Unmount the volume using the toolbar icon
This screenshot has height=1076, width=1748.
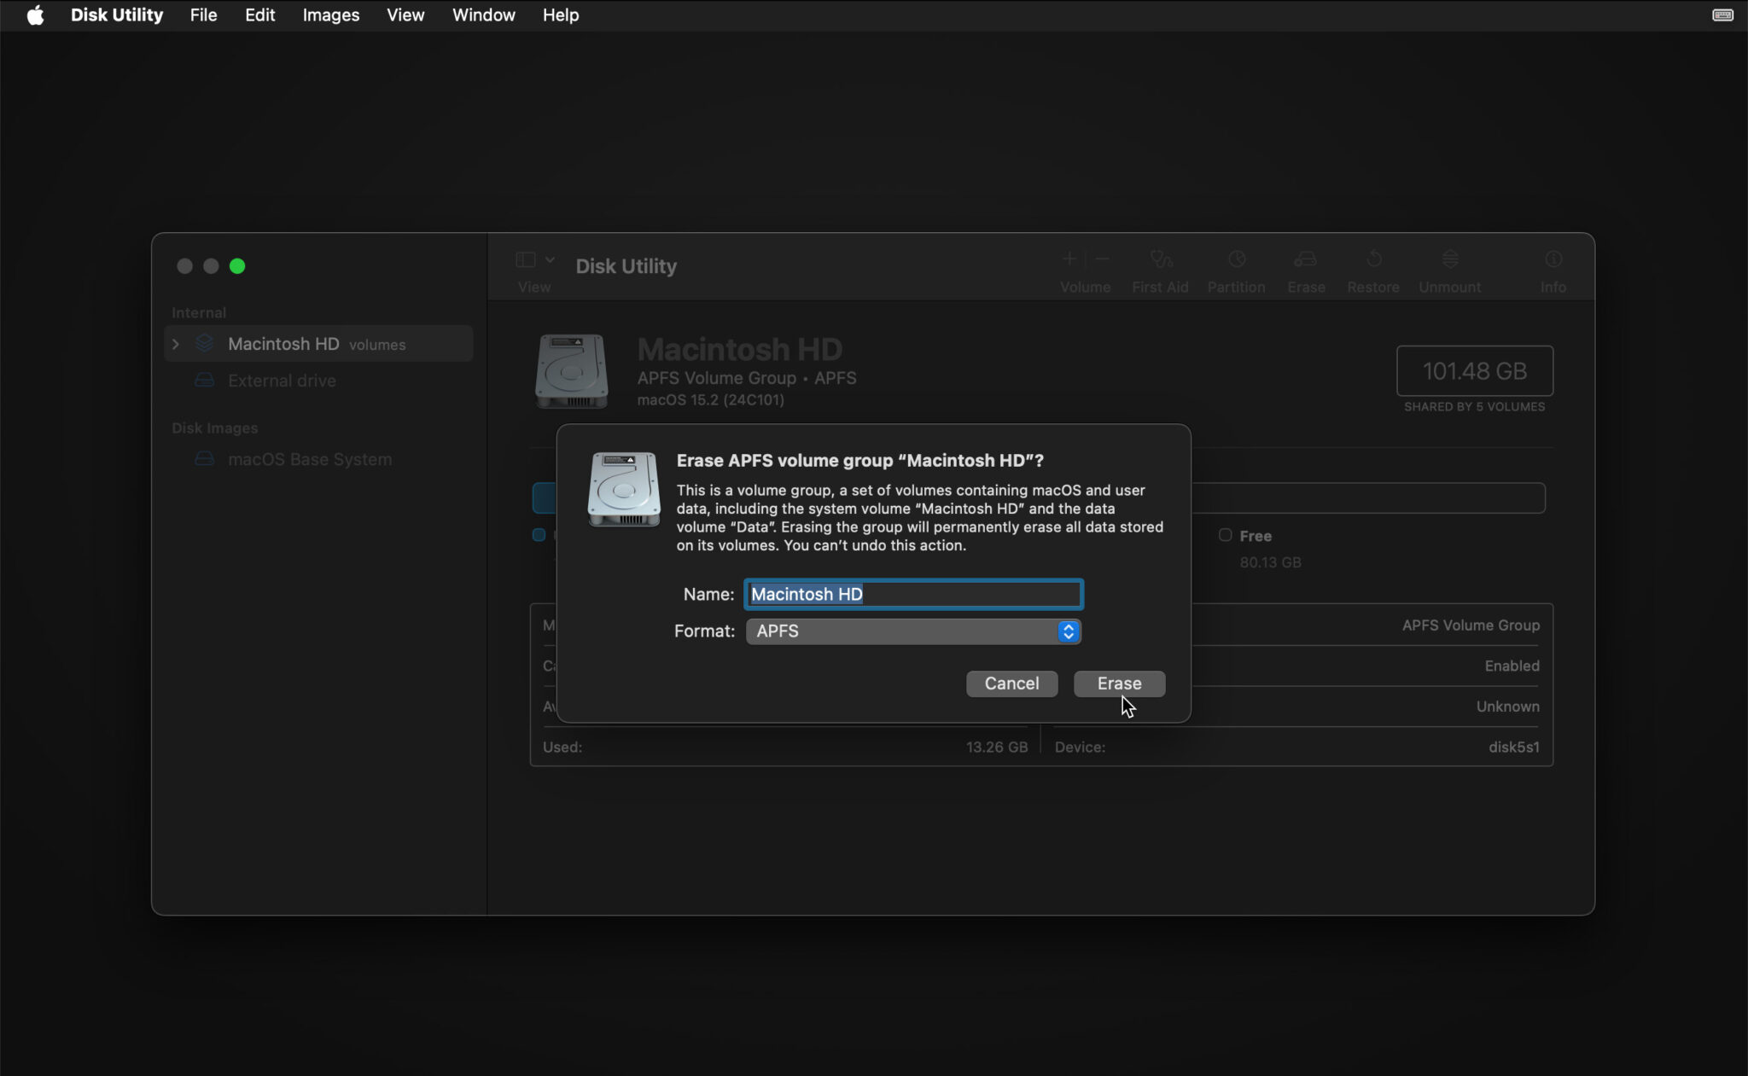point(1448,266)
